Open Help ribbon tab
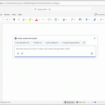 (20, 14)
